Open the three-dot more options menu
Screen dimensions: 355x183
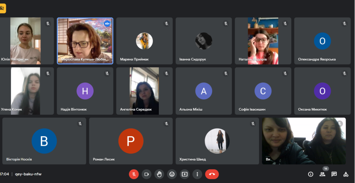tap(197, 174)
